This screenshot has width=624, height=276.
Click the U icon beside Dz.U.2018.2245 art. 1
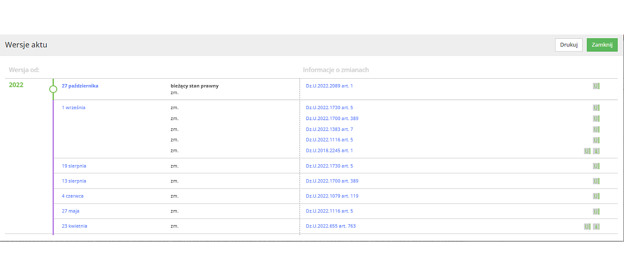[587, 151]
